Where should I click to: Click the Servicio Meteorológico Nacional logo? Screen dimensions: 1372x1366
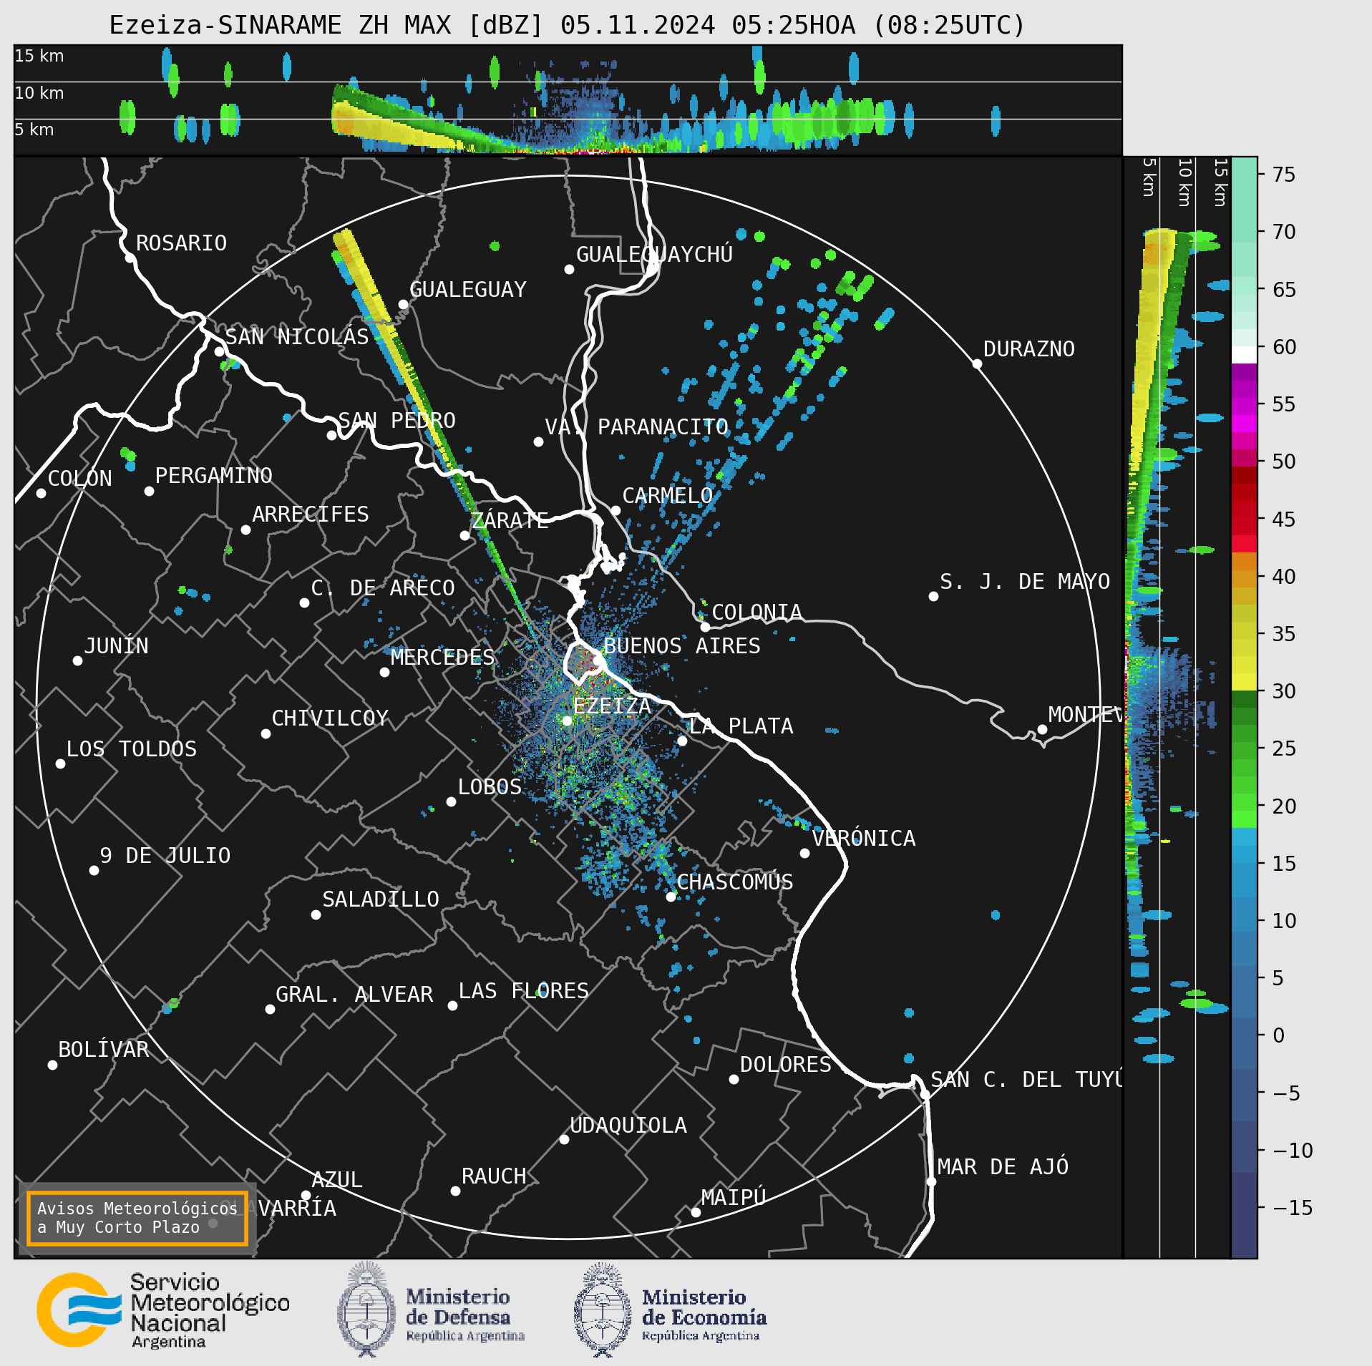[x=164, y=1310]
